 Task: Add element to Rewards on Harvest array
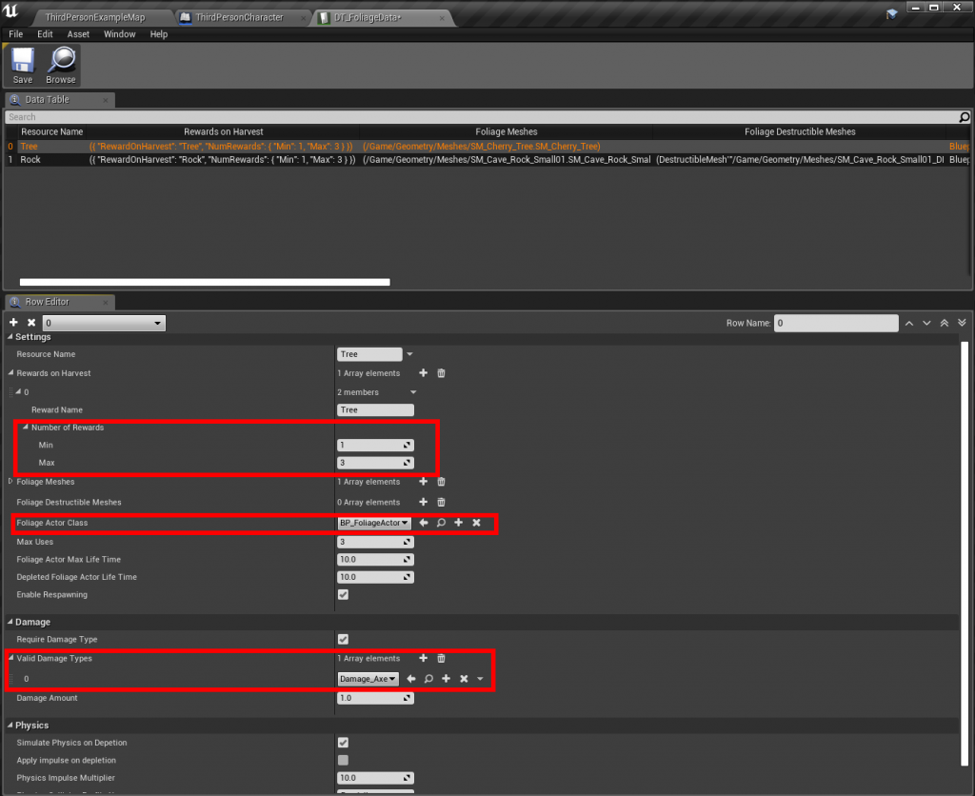[424, 373]
